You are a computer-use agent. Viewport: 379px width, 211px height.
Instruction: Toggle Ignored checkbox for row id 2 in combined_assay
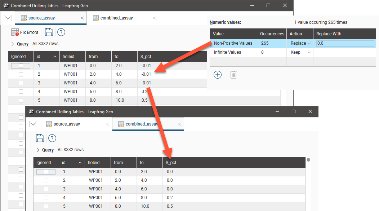point(46,180)
